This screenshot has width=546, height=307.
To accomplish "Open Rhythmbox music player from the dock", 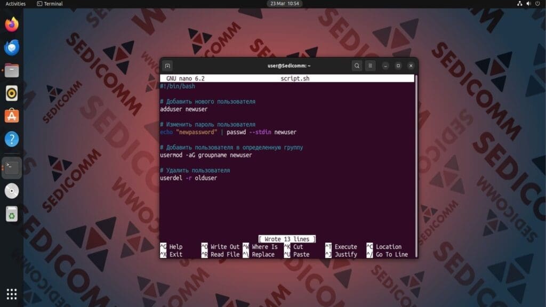I will [x=11, y=93].
